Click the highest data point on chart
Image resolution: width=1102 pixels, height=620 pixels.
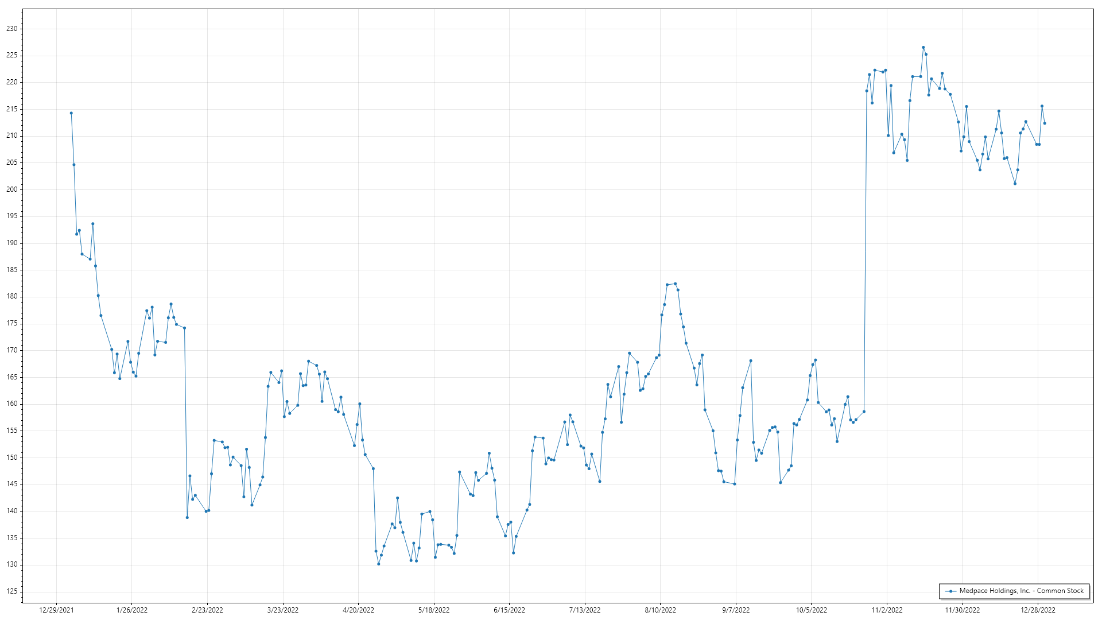(x=923, y=48)
